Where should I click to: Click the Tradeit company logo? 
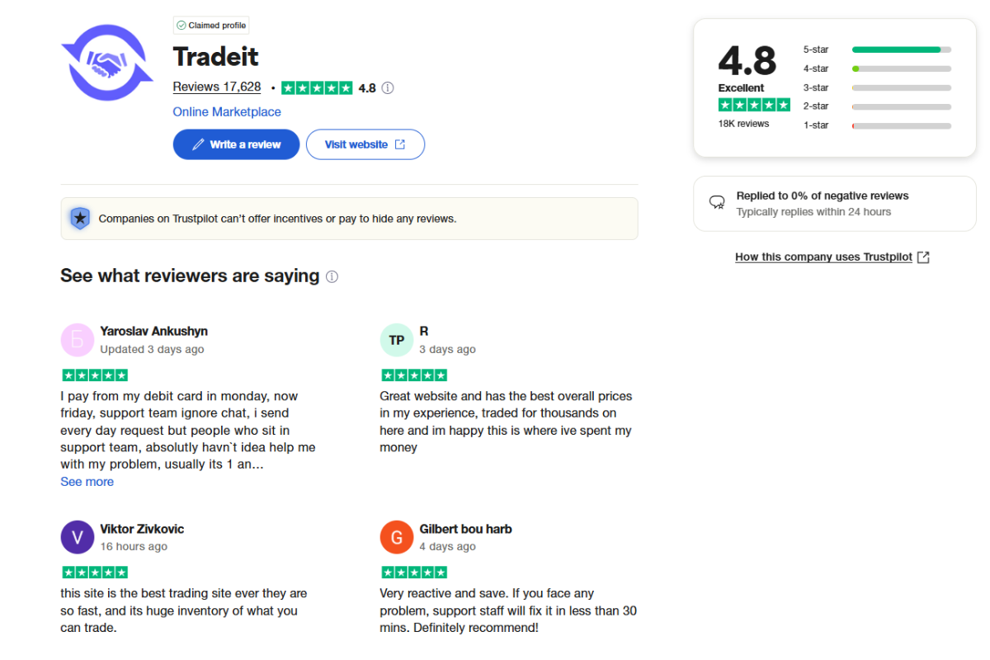(x=106, y=62)
